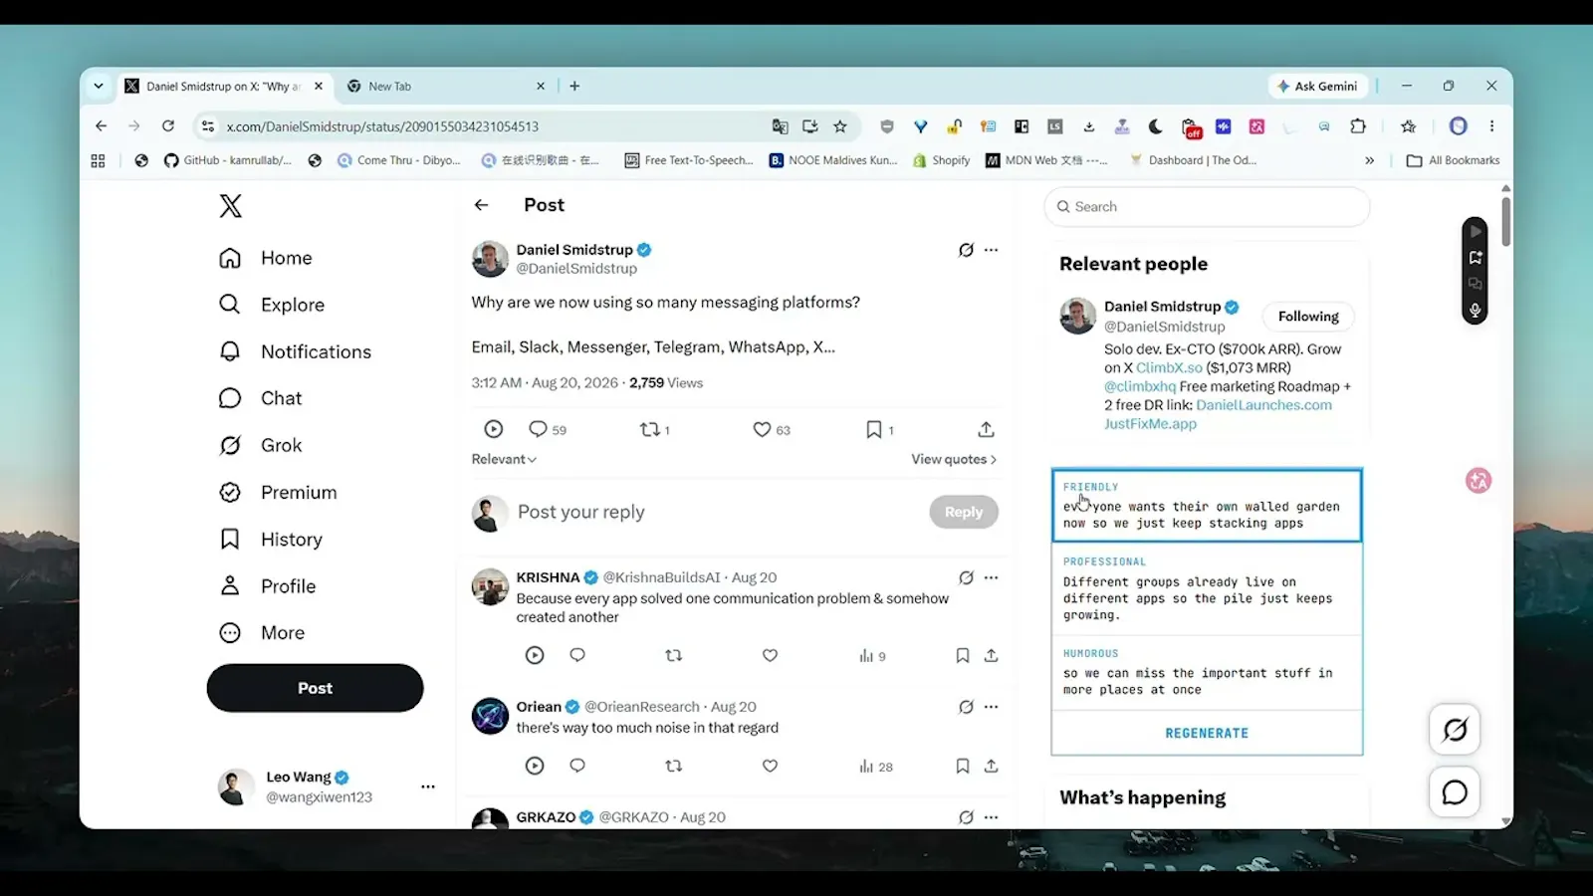Viewport: 1593px width, 896px height.
Task: Open floating Grok button bottom right
Action: click(x=1455, y=730)
